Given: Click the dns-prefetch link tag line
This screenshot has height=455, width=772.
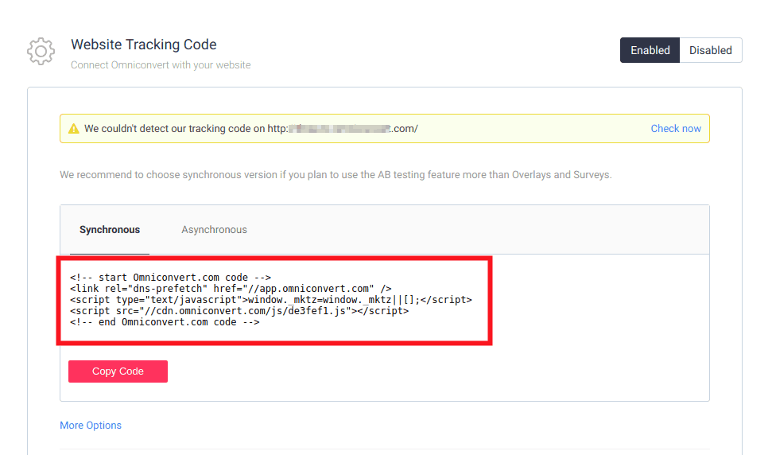Looking at the screenshot, I should 231,289.
